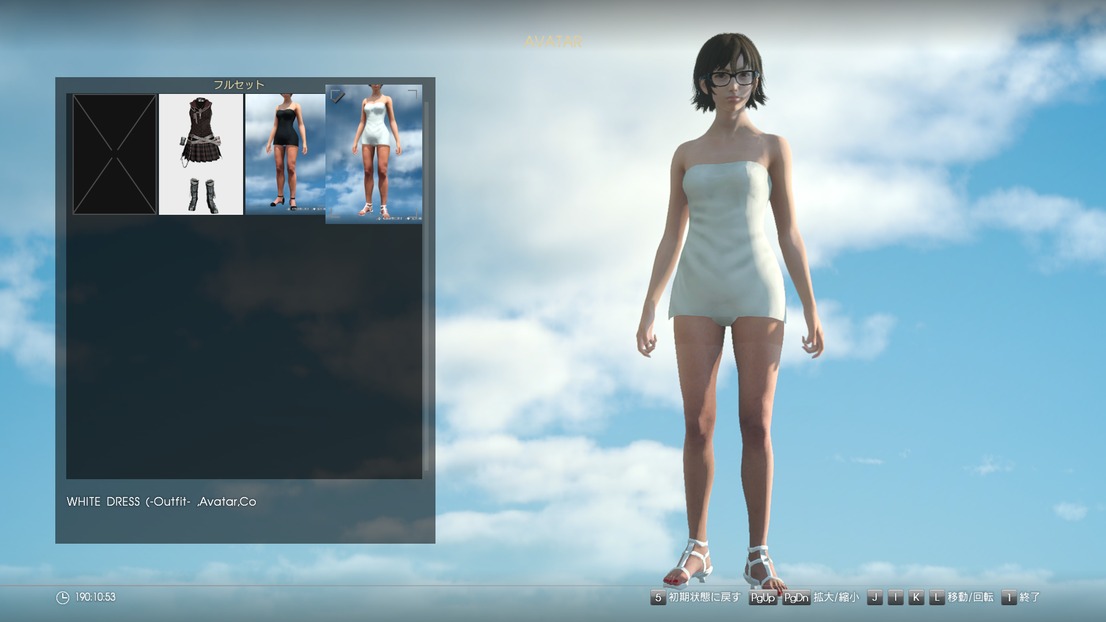Viewport: 1106px width, 622px height.
Task: Click the outfit list vertical scrollbar
Action: tap(426, 286)
